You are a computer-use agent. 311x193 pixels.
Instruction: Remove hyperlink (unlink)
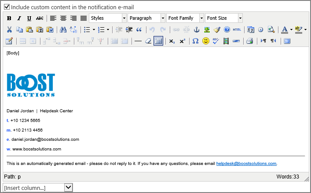pos(186,30)
